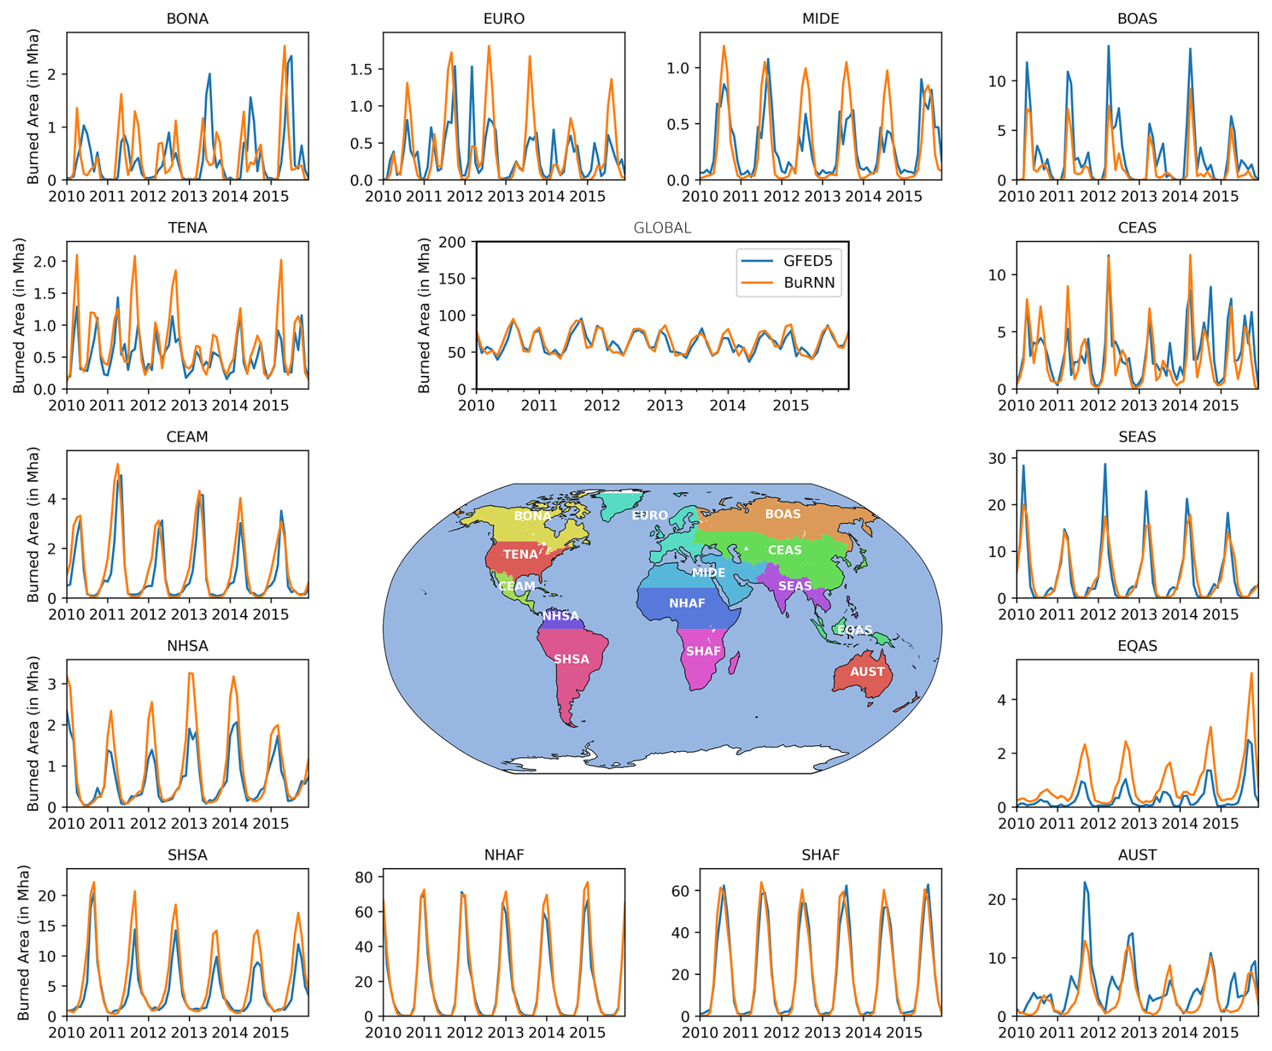Select the SHSA region on the map
The width and height of the screenshot is (1272, 1051).
571,659
